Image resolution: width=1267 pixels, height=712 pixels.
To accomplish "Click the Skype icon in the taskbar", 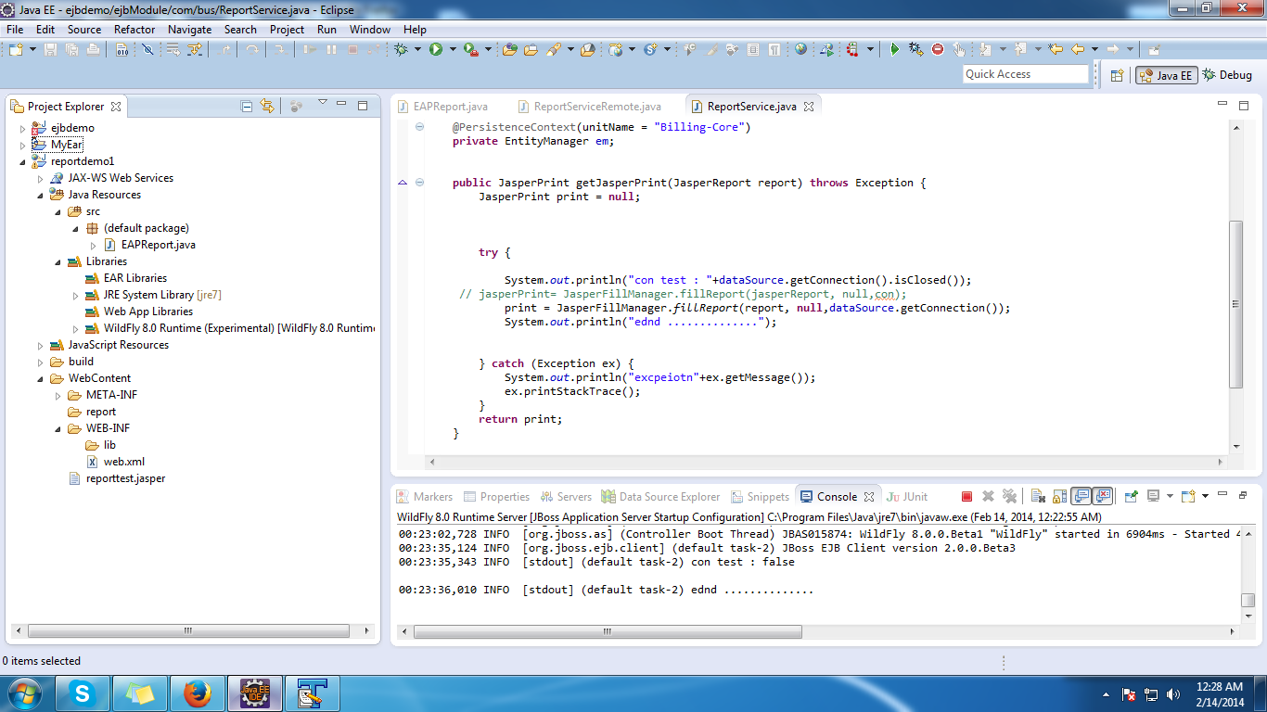I will 84,693.
